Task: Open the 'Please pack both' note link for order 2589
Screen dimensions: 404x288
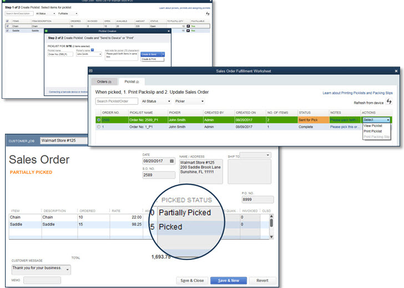Action: (345, 120)
